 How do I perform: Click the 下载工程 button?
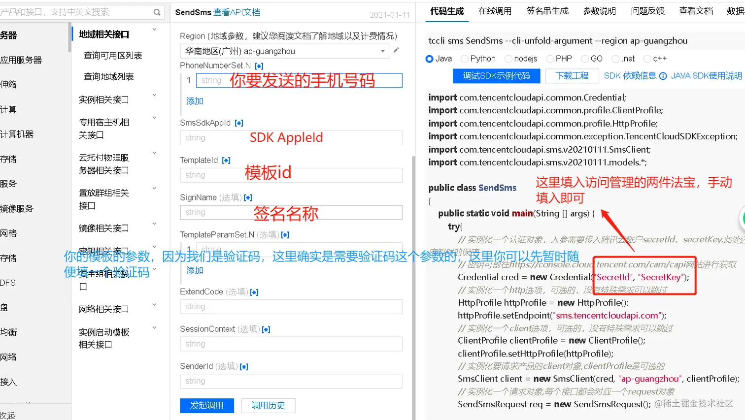(571, 76)
